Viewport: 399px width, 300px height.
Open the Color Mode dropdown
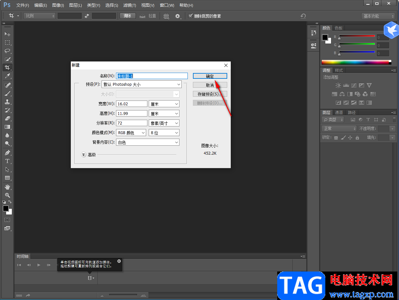click(x=131, y=133)
